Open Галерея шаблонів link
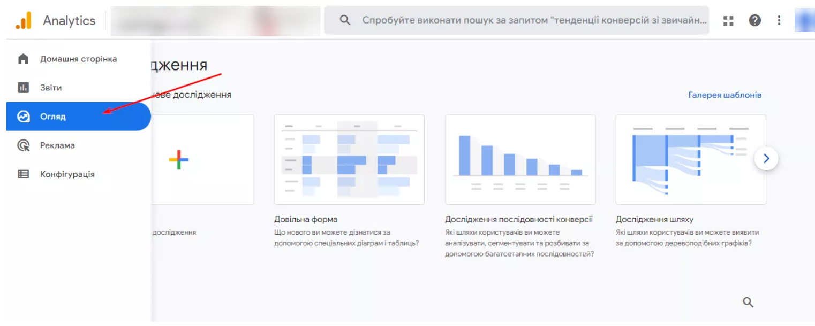Viewport: 815px width, 326px height. tap(725, 95)
